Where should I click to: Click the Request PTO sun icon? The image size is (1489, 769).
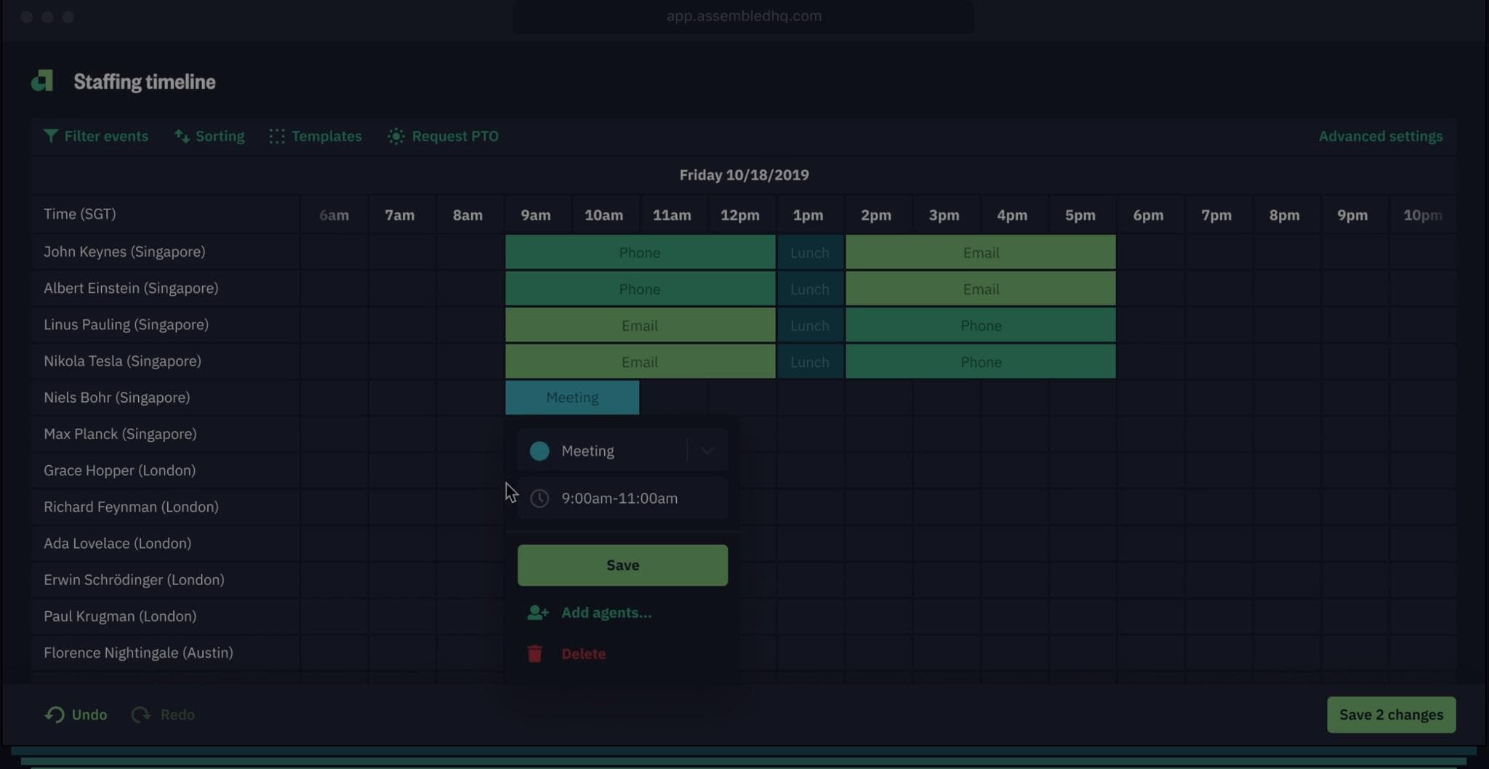tap(396, 136)
